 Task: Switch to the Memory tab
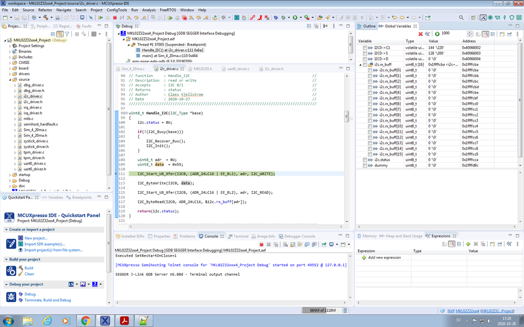point(366,236)
